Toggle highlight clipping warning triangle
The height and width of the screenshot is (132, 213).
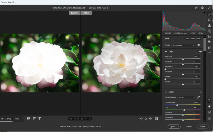click(x=204, y=12)
